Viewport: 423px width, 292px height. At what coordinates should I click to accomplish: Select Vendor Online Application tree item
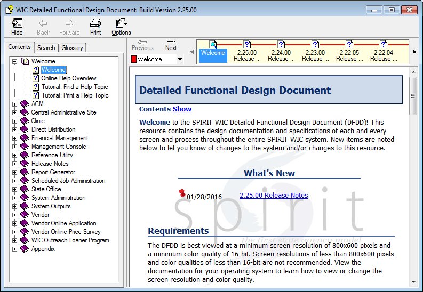pos(63,223)
